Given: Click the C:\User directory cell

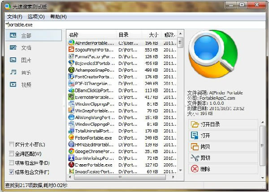Looking at the screenshot, I should tap(128, 43).
